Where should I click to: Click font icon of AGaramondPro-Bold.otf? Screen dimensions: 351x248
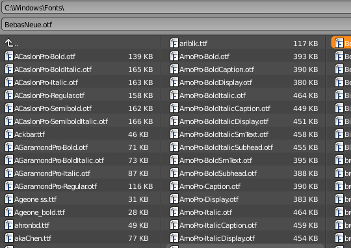click(9, 147)
